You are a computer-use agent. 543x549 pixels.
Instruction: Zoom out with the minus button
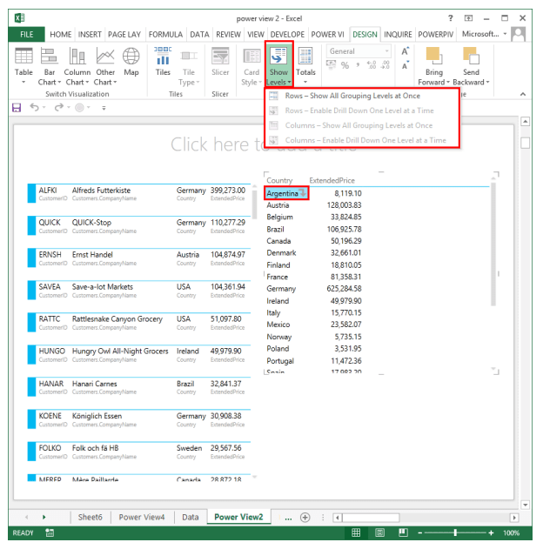[x=419, y=532]
